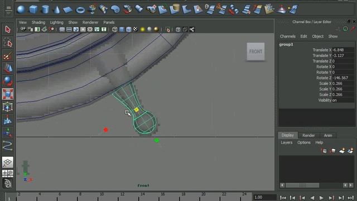Switch to the Move tool

tap(8, 68)
